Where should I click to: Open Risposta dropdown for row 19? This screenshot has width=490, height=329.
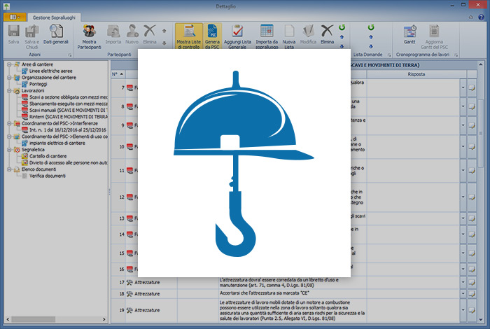463,309
